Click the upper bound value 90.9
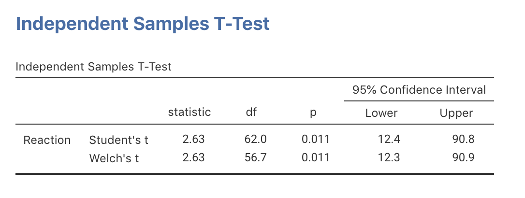 click(x=463, y=157)
